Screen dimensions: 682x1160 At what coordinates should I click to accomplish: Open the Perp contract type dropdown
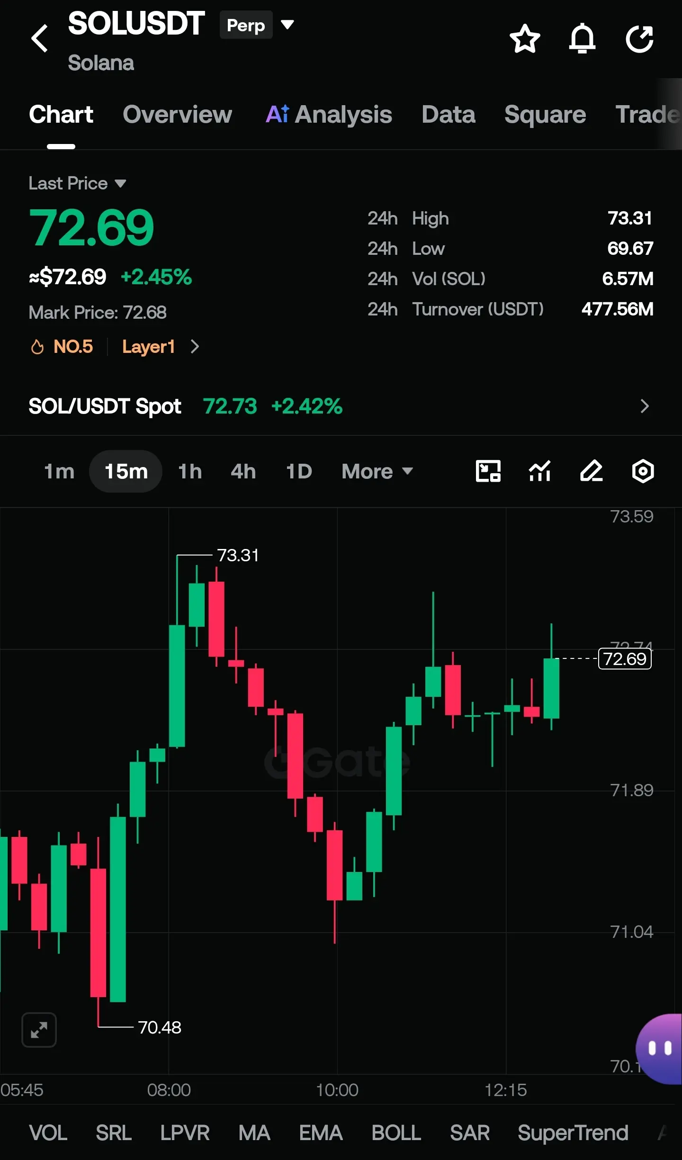(257, 25)
